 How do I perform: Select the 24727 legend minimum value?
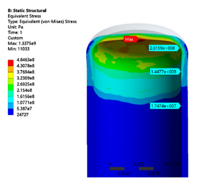[x=23, y=115]
